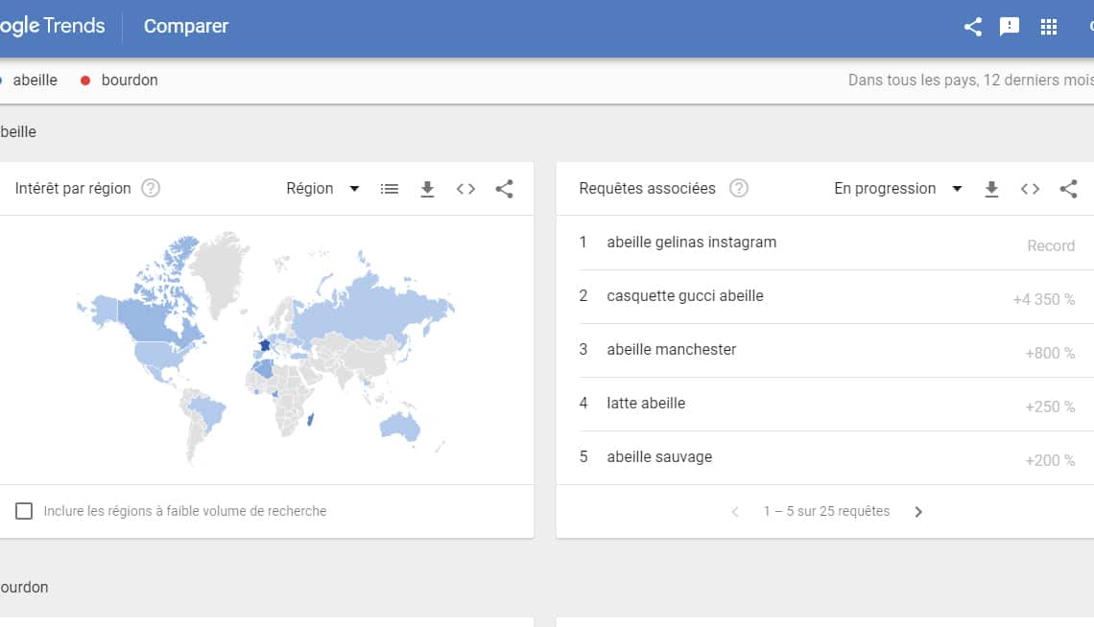1094x627 pixels.
Task: Open embed code for Requêtes associées
Action: point(1030,189)
